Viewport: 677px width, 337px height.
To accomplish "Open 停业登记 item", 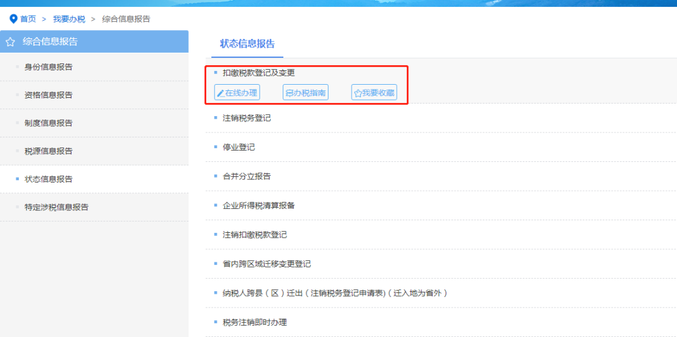I will [x=239, y=147].
